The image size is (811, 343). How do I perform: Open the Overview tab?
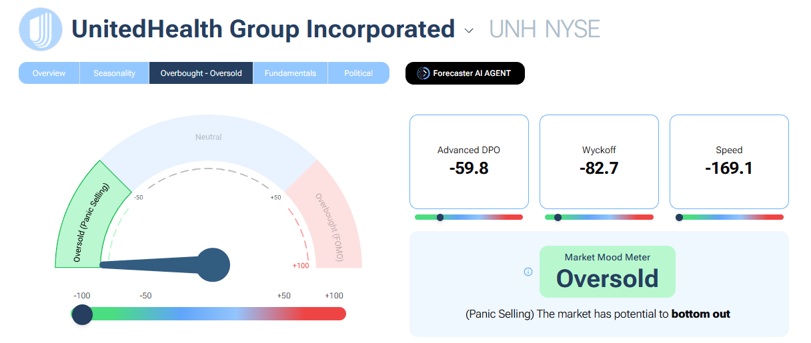coord(49,73)
